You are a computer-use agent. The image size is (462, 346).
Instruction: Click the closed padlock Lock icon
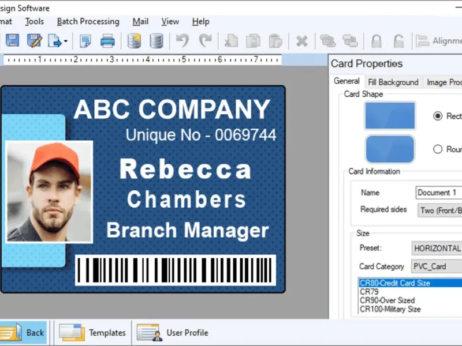pyautogui.click(x=377, y=41)
